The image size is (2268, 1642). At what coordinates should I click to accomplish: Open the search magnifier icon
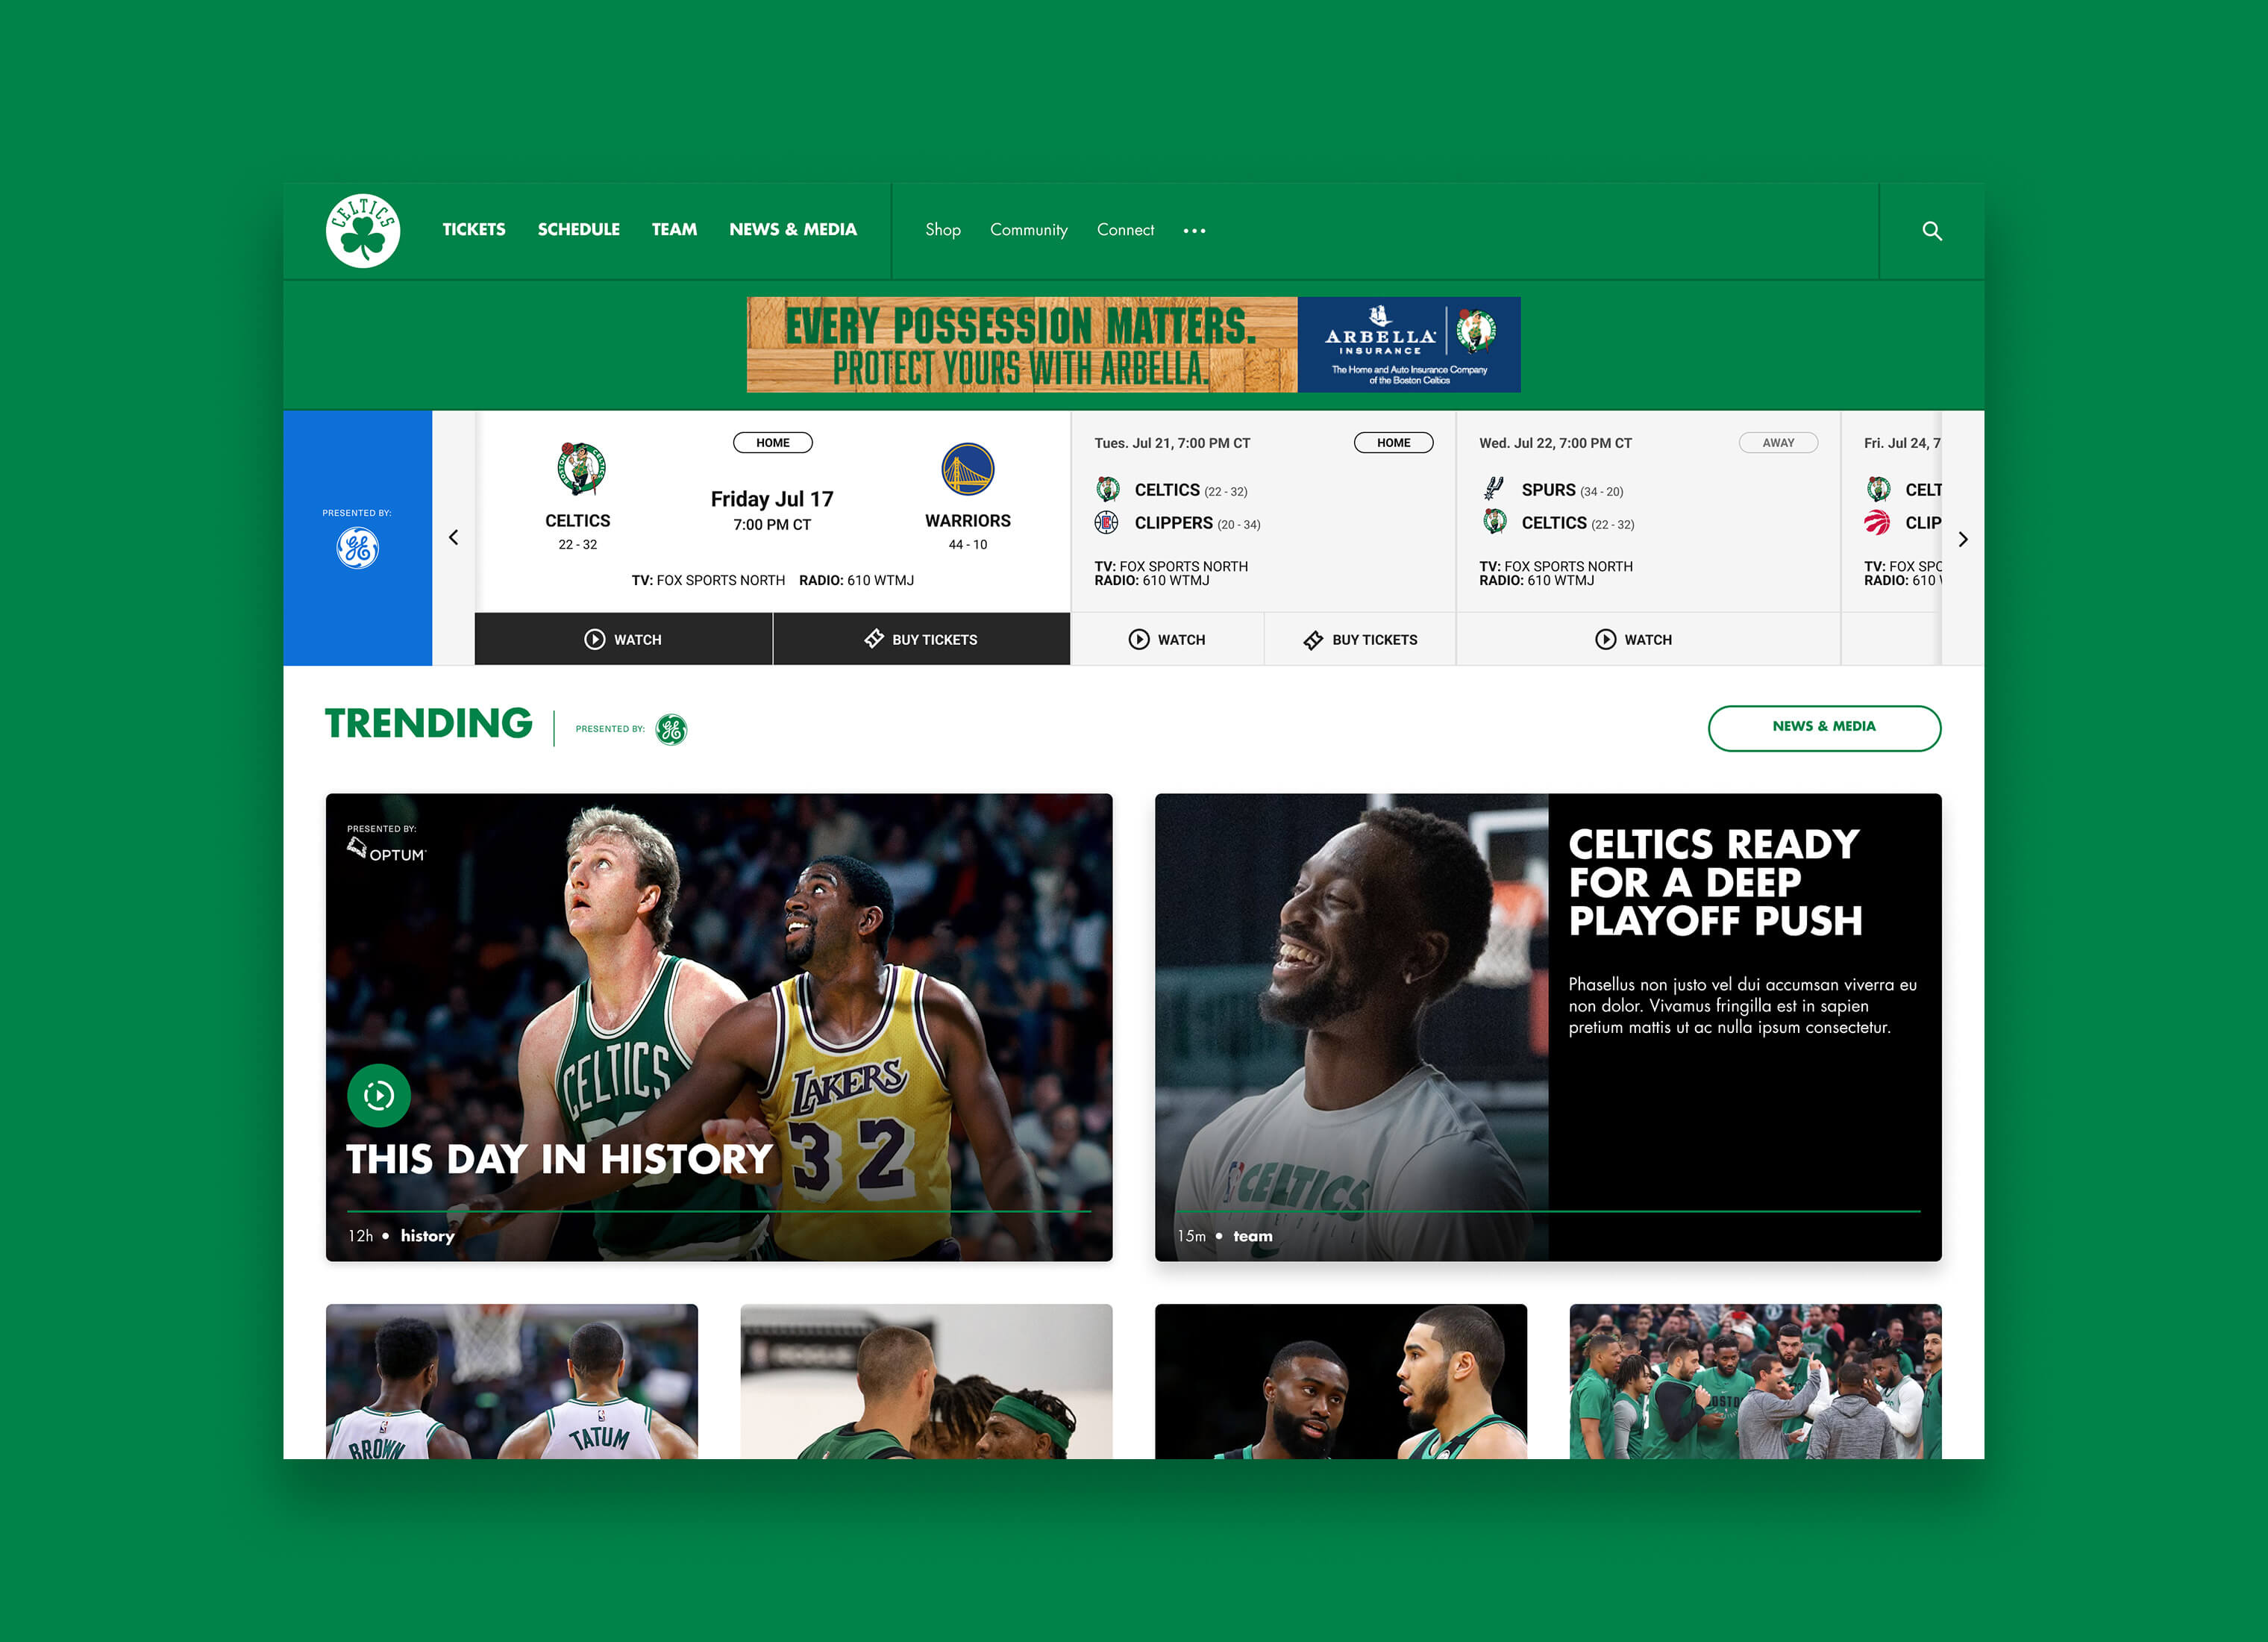point(1931,231)
